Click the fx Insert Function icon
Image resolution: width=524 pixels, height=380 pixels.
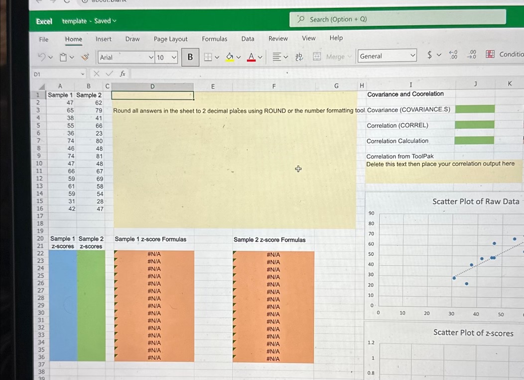[x=123, y=74]
